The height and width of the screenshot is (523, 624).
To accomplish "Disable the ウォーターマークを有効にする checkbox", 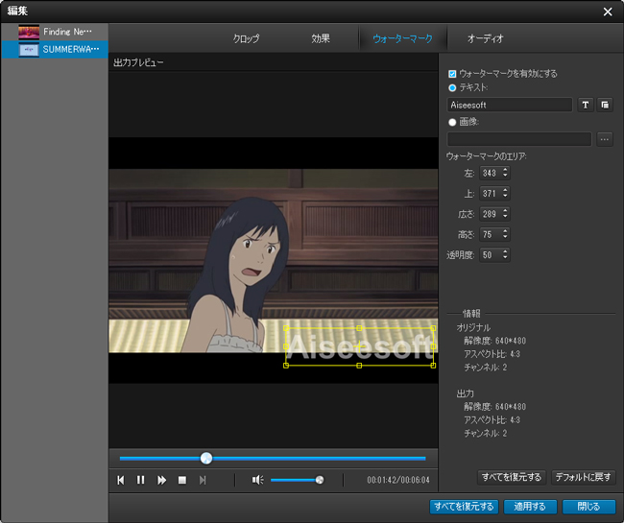I will point(453,73).
